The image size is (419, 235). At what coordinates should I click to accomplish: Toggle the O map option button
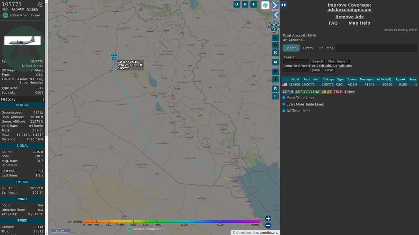point(275,45)
